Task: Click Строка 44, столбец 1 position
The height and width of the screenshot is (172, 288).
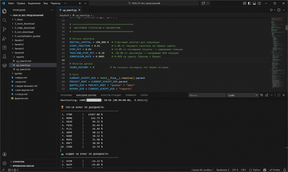Action: (202, 170)
